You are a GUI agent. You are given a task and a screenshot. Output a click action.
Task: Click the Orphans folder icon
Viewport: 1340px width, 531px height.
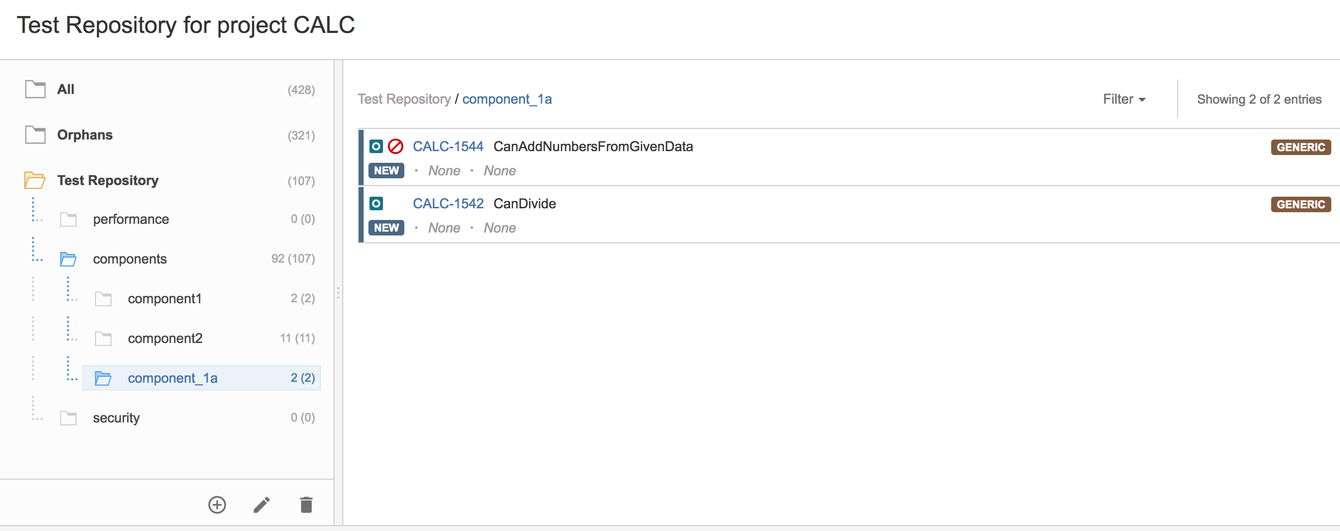pyautogui.click(x=35, y=135)
